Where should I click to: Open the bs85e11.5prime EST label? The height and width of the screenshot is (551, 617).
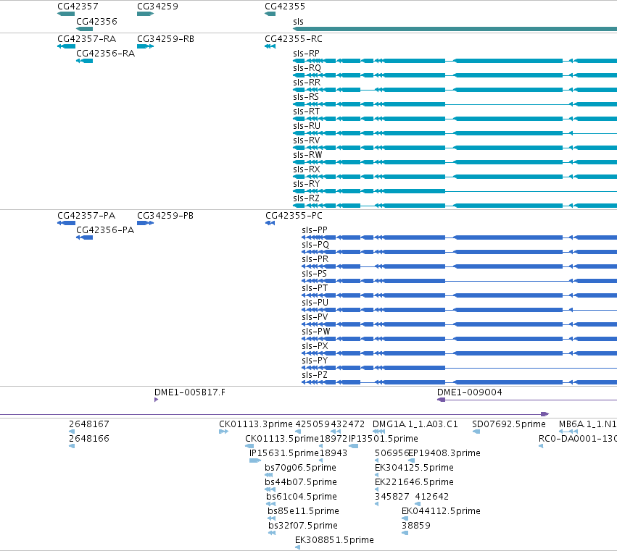(x=303, y=511)
